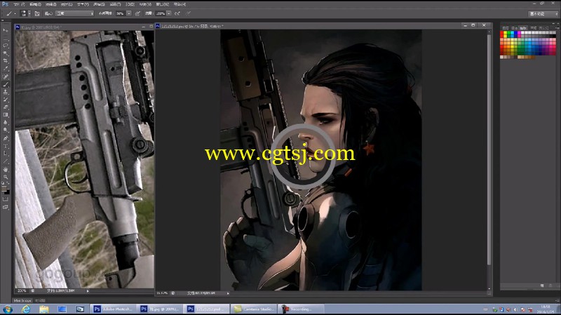Select the Eraser tool

coord(6,107)
